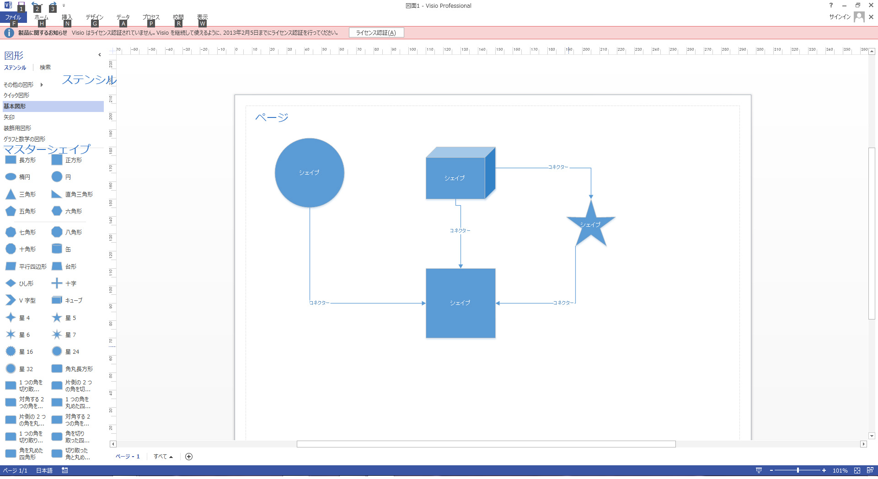The image size is (878, 479).
Task: Open the デザイン Design ribbon tab
Action: point(95,17)
